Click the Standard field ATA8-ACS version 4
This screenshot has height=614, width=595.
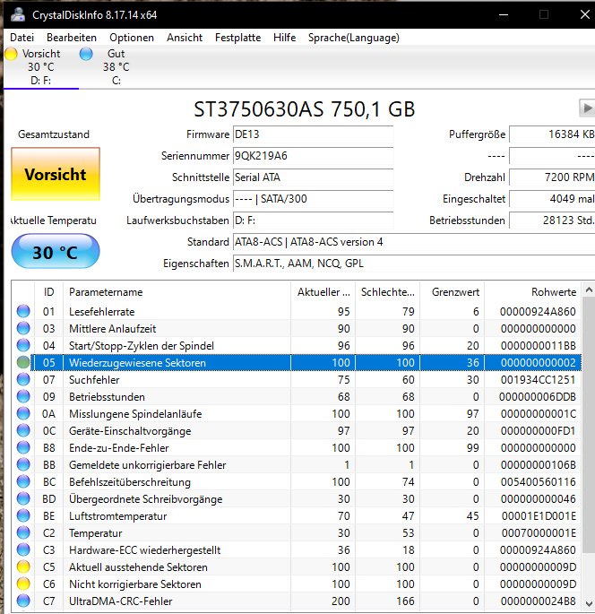tap(414, 242)
